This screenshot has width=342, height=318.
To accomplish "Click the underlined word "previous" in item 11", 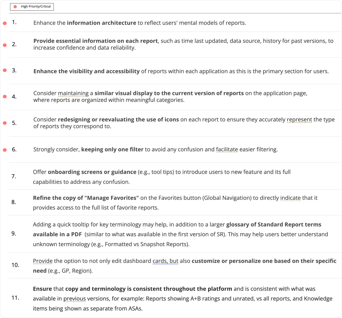I will click(75, 299).
